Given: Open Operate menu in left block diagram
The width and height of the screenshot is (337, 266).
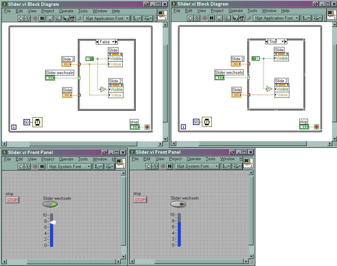Looking at the screenshot, I should tap(66, 11).
